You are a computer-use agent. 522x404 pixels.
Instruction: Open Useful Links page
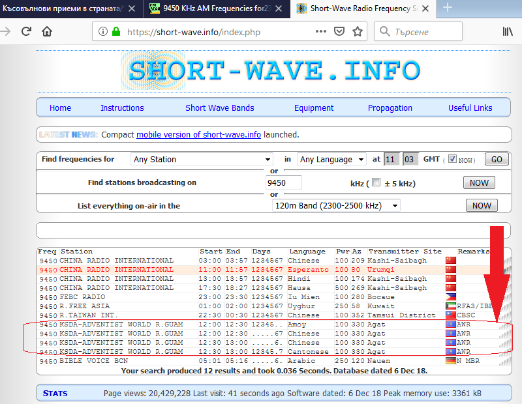point(470,108)
